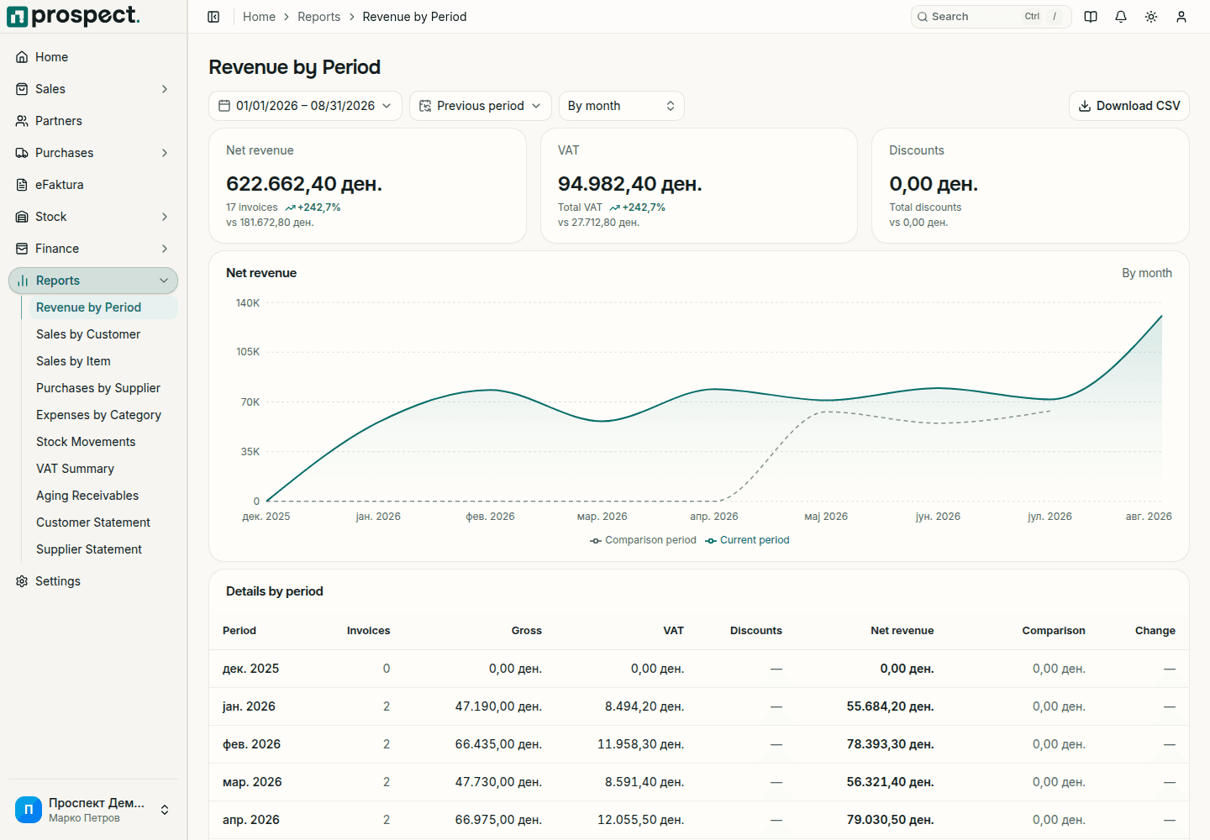Click the company avatar П badge
The height and width of the screenshot is (840, 1210).
click(29, 810)
